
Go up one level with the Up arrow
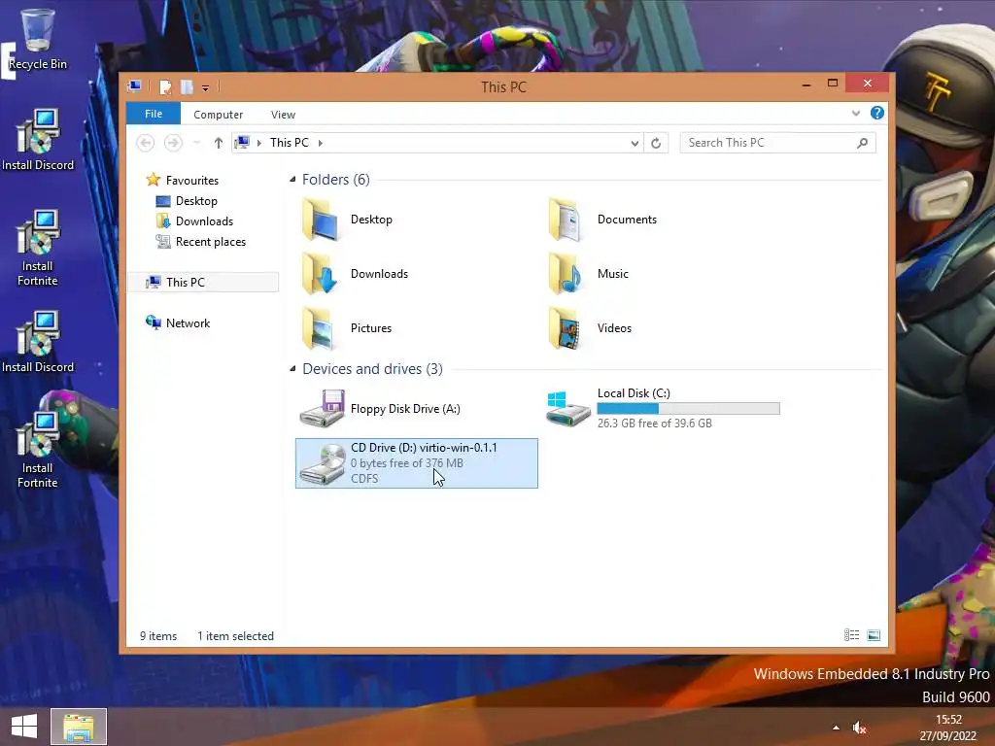219,143
